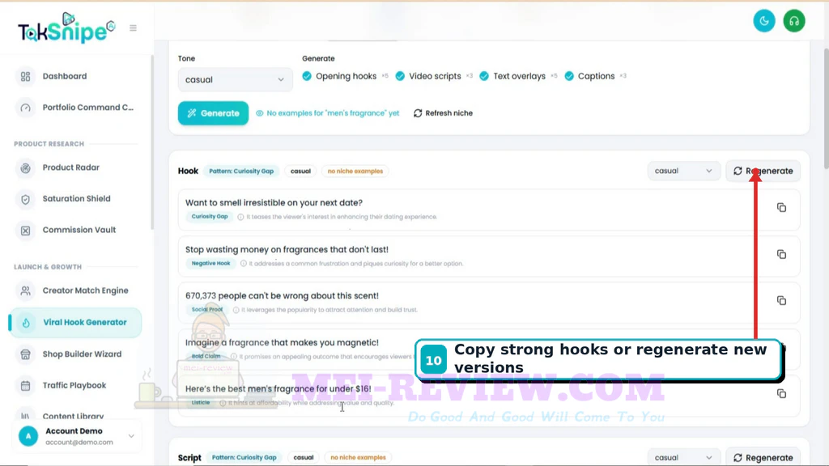The width and height of the screenshot is (829, 466).
Task: Click the Generate button
Action: click(x=213, y=113)
